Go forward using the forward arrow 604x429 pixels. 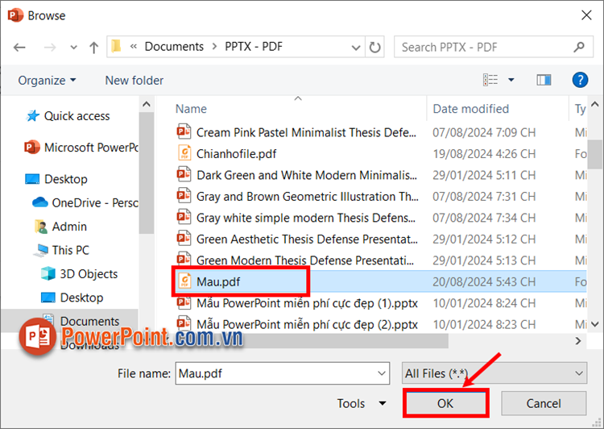50,48
